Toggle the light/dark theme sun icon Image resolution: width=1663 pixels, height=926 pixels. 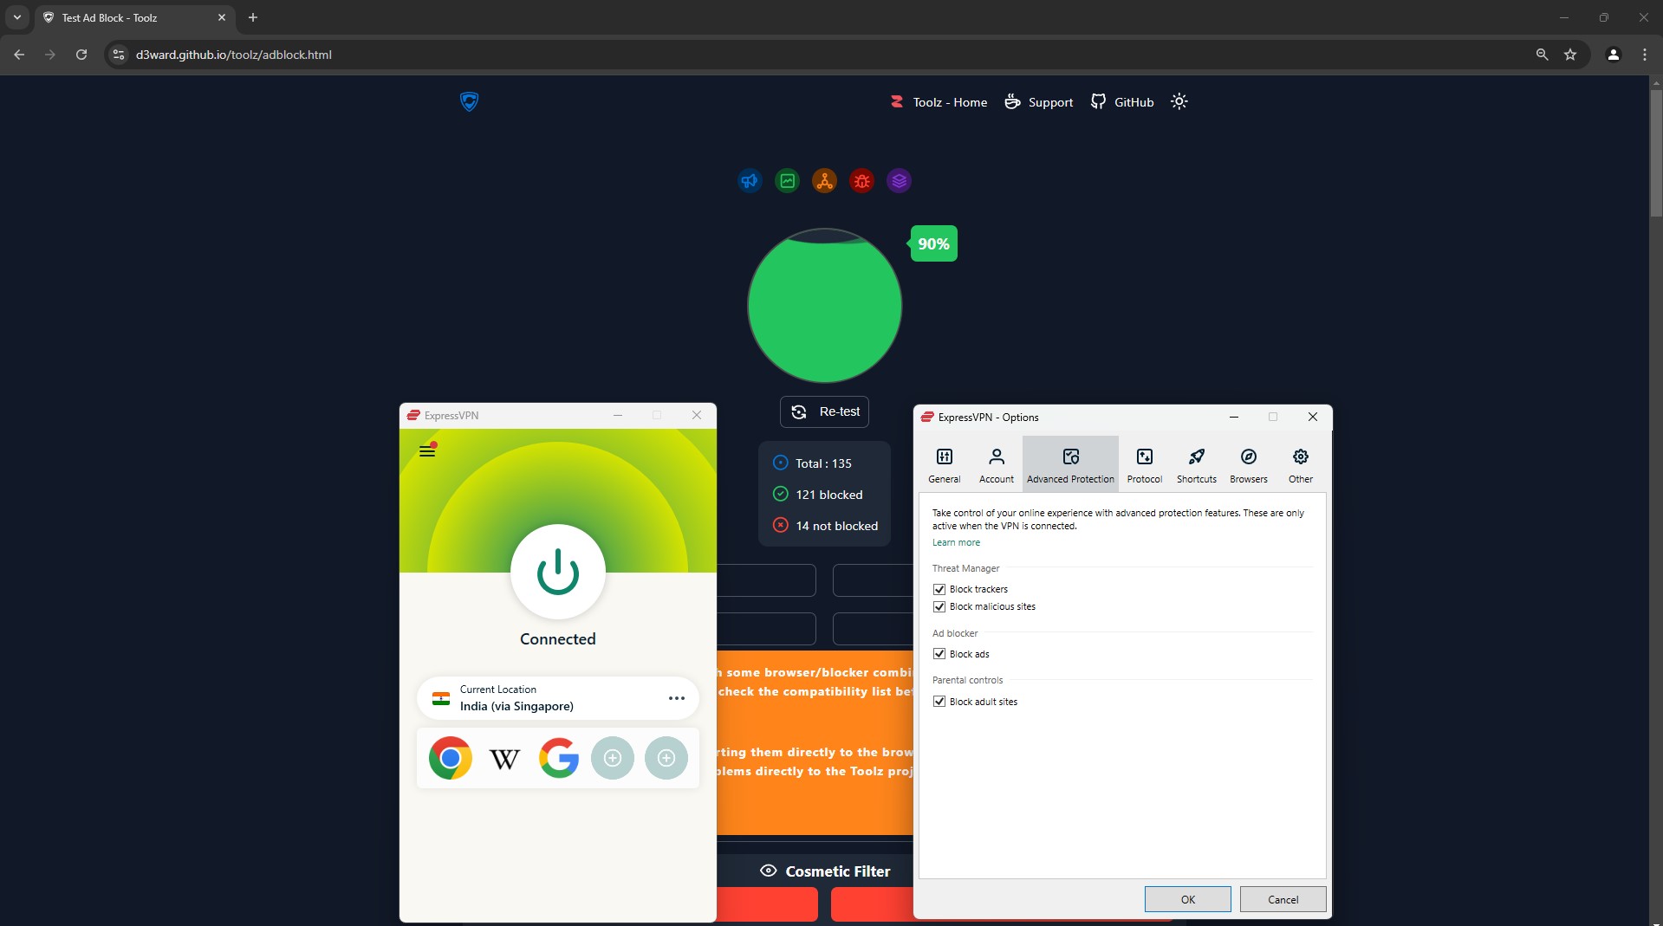tap(1179, 101)
